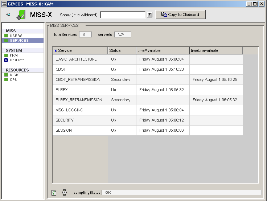This screenshot has height=201, width=267.
Task: Select the BASIC_ARCHITECTURE service row
Action: click(x=76, y=59)
